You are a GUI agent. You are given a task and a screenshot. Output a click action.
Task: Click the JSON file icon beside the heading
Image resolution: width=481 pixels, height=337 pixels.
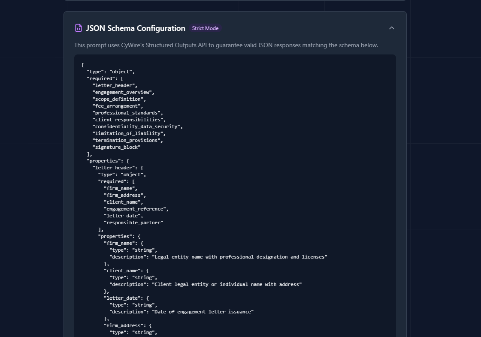point(79,28)
